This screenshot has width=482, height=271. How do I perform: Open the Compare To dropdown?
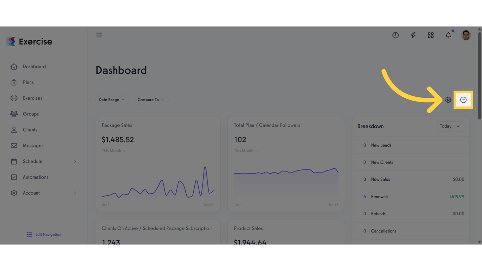(151, 100)
